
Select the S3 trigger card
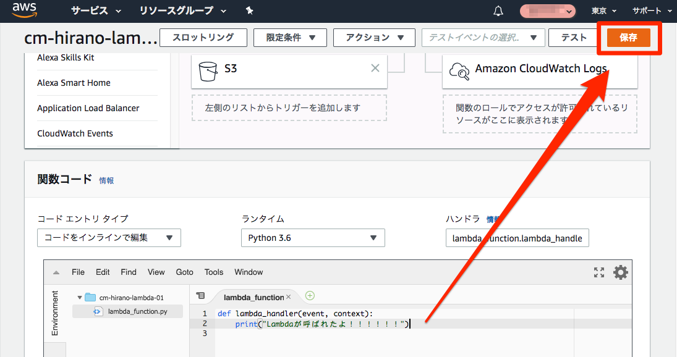(x=289, y=71)
